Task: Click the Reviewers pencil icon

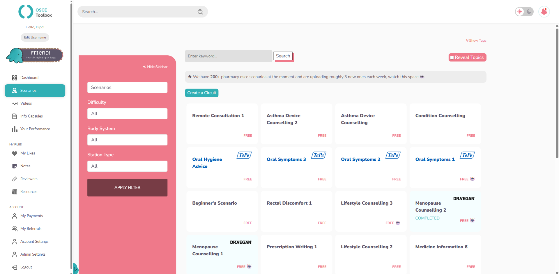Action: tap(14, 179)
